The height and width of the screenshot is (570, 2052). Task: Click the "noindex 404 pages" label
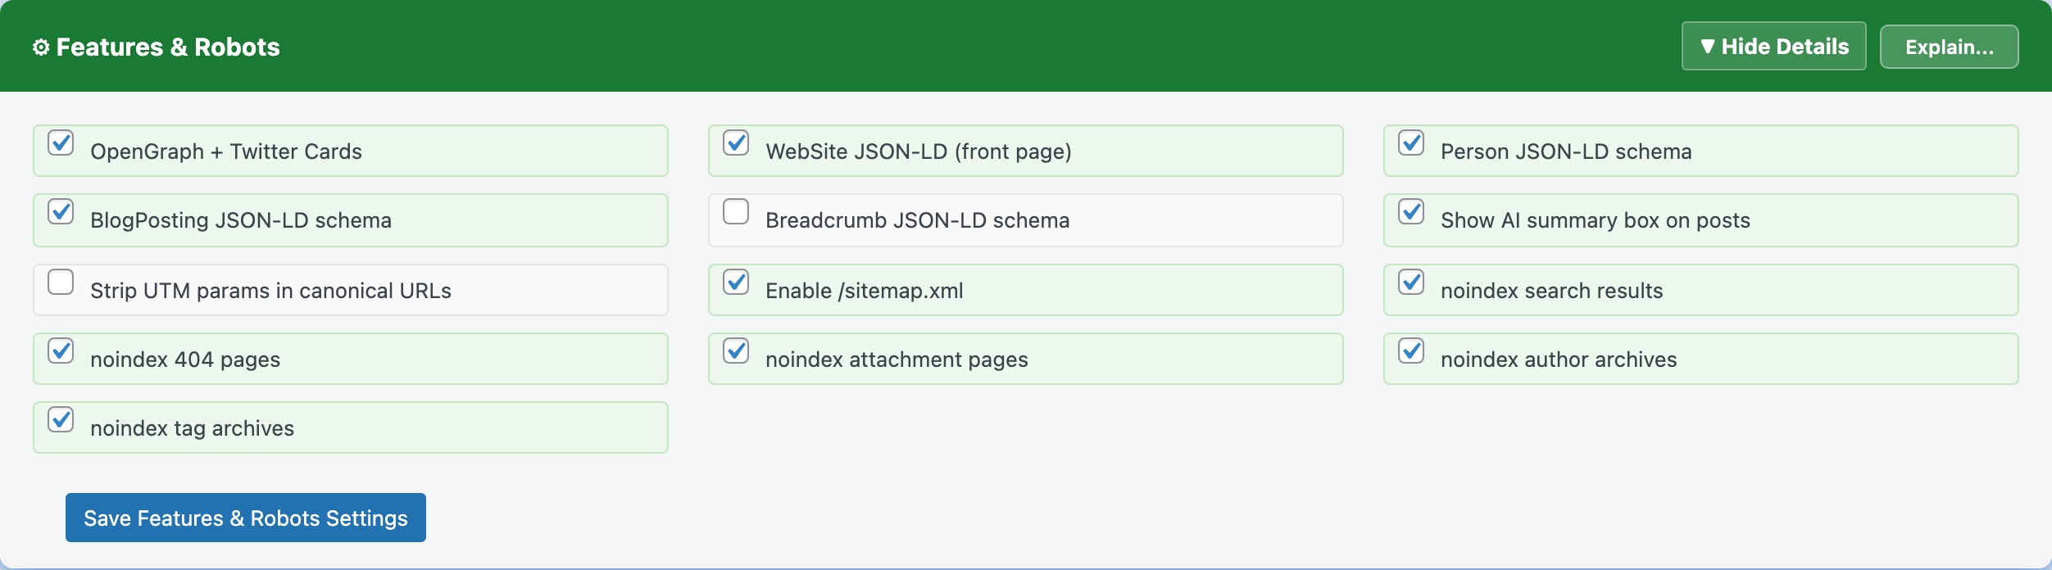[x=185, y=360]
